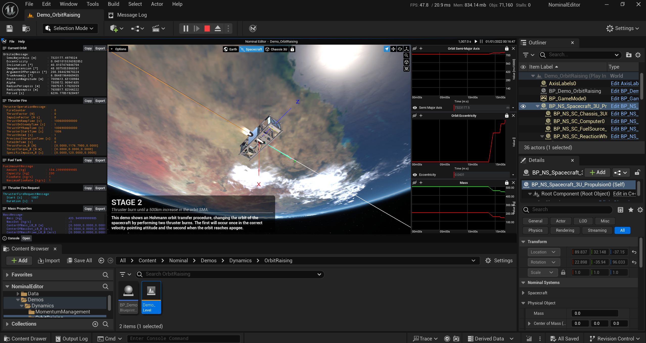This screenshot has width=646, height=343.
Task: Play the Nominal simulation time control
Action: point(476,41)
